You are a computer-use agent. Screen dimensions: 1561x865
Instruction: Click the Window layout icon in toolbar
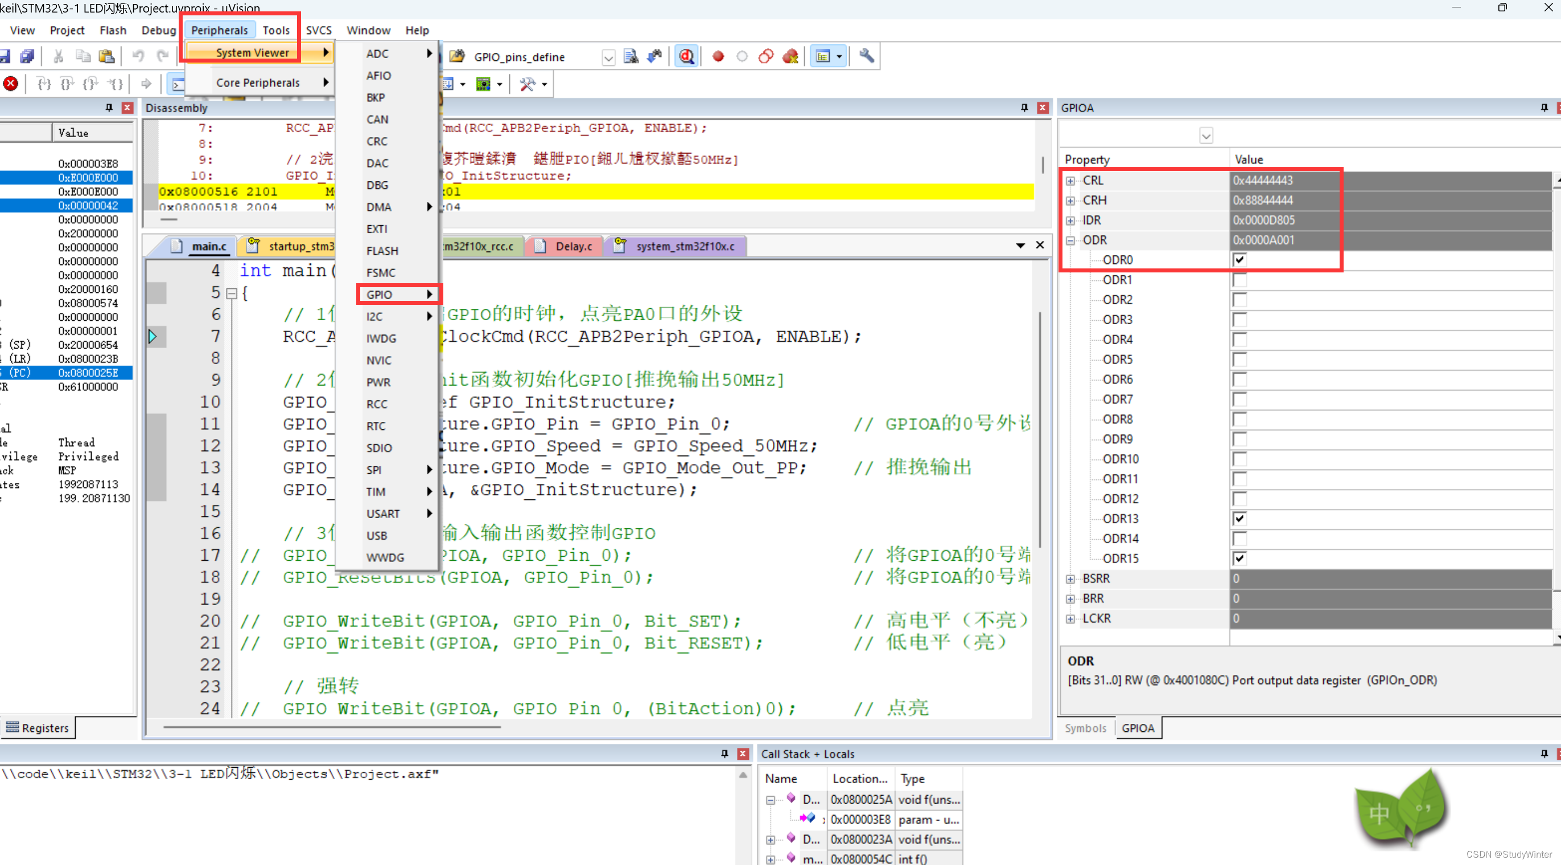(823, 56)
